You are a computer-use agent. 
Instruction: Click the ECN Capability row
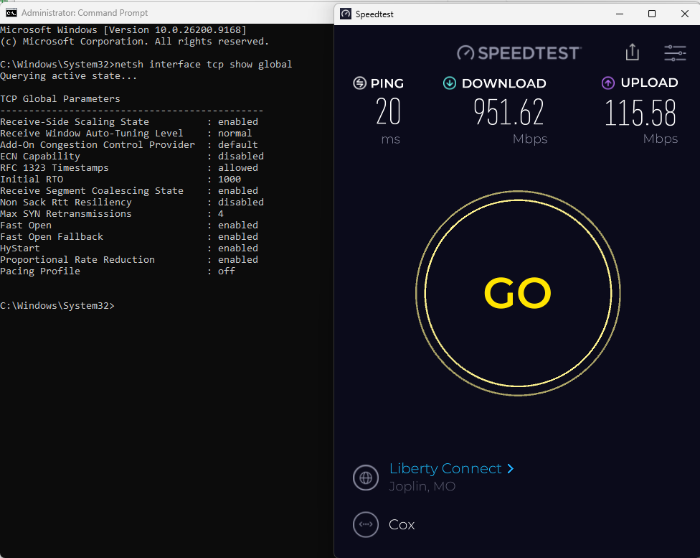click(132, 156)
